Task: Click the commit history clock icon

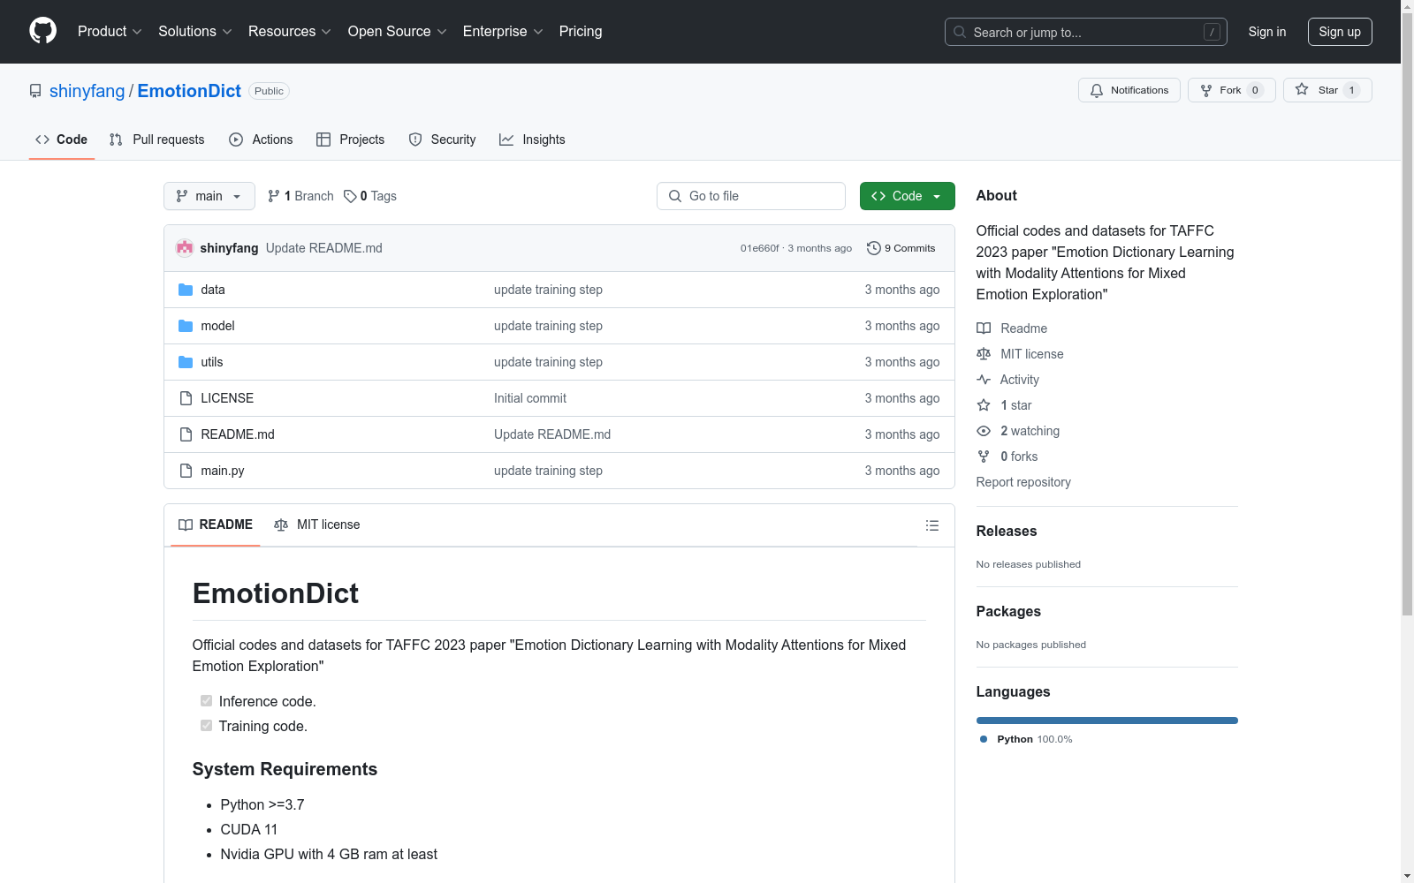Action: tap(874, 248)
